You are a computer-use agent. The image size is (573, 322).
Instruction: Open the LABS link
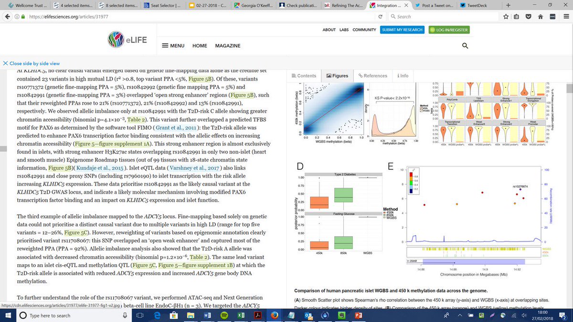point(344,30)
